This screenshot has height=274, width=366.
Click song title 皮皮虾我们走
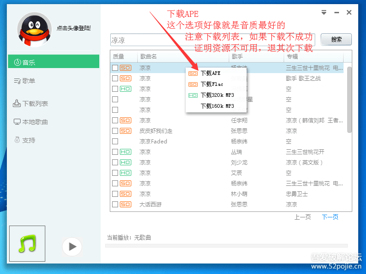click(156, 131)
